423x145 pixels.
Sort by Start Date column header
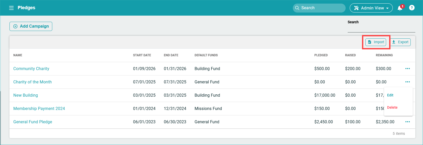tap(142, 55)
